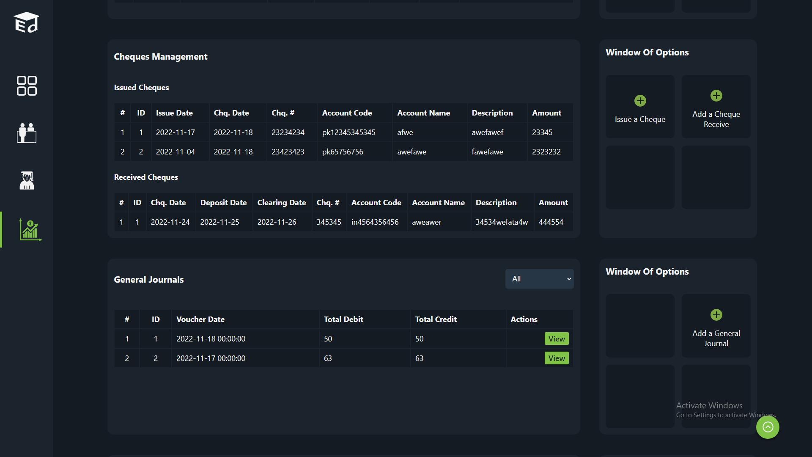Click the plus icon above Add a General Journal
The height and width of the screenshot is (457, 812).
pos(716,315)
